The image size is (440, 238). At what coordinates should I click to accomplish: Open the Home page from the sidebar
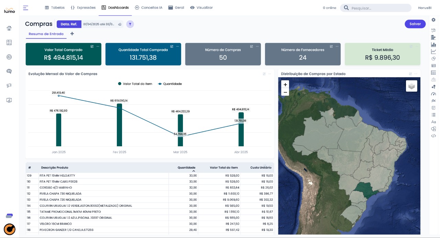(x=9, y=28)
